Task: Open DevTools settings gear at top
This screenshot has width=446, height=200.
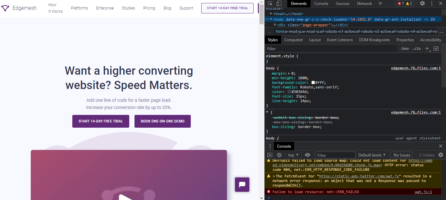Action: coord(422,3)
